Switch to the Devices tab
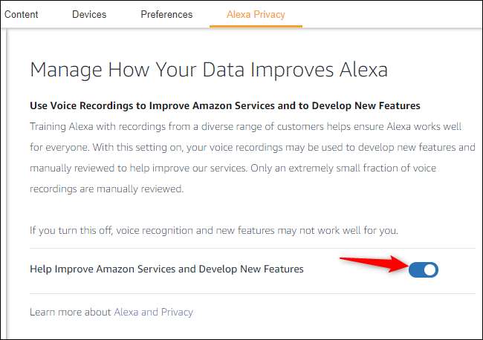Image resolution: width=483 pixels, height=340 pixels. pos(89,14)
